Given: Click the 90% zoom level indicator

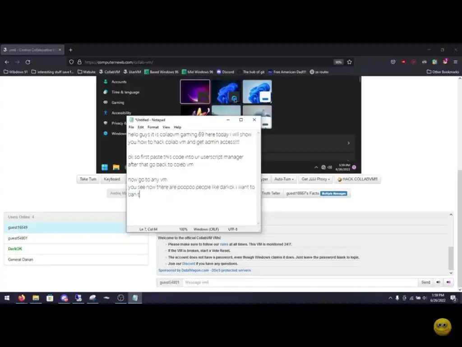Looking at the screenshot, I should [338, 62].
